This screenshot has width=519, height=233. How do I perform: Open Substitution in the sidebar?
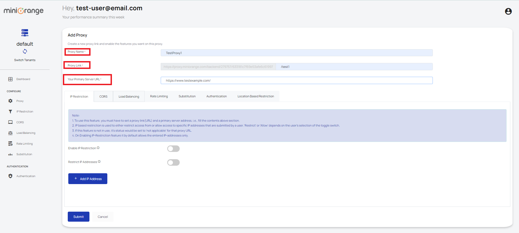(x=24, y=154)
